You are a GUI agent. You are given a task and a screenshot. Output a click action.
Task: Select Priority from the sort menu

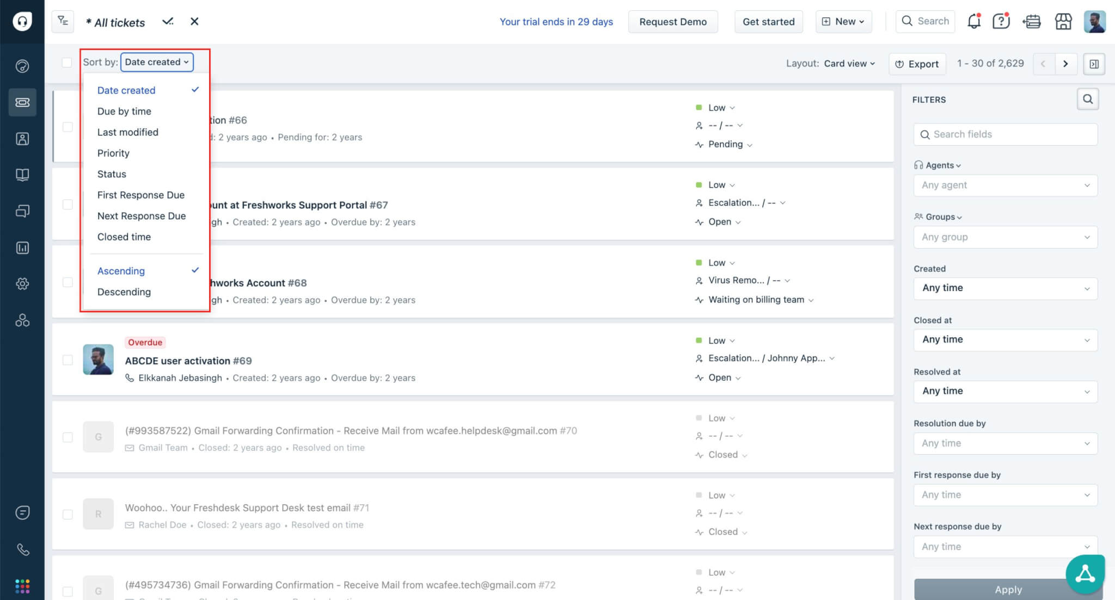[x=113, y=153]
